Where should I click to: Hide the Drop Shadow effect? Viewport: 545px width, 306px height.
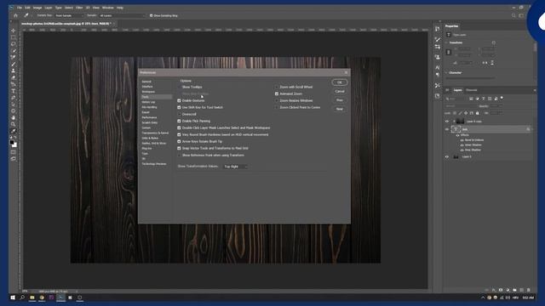click(x=462, y=150)
